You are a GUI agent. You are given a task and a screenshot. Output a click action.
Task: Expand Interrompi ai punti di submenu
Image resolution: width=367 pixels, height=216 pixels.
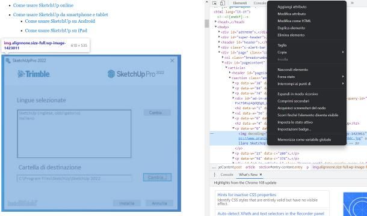(x=343, y=83)
